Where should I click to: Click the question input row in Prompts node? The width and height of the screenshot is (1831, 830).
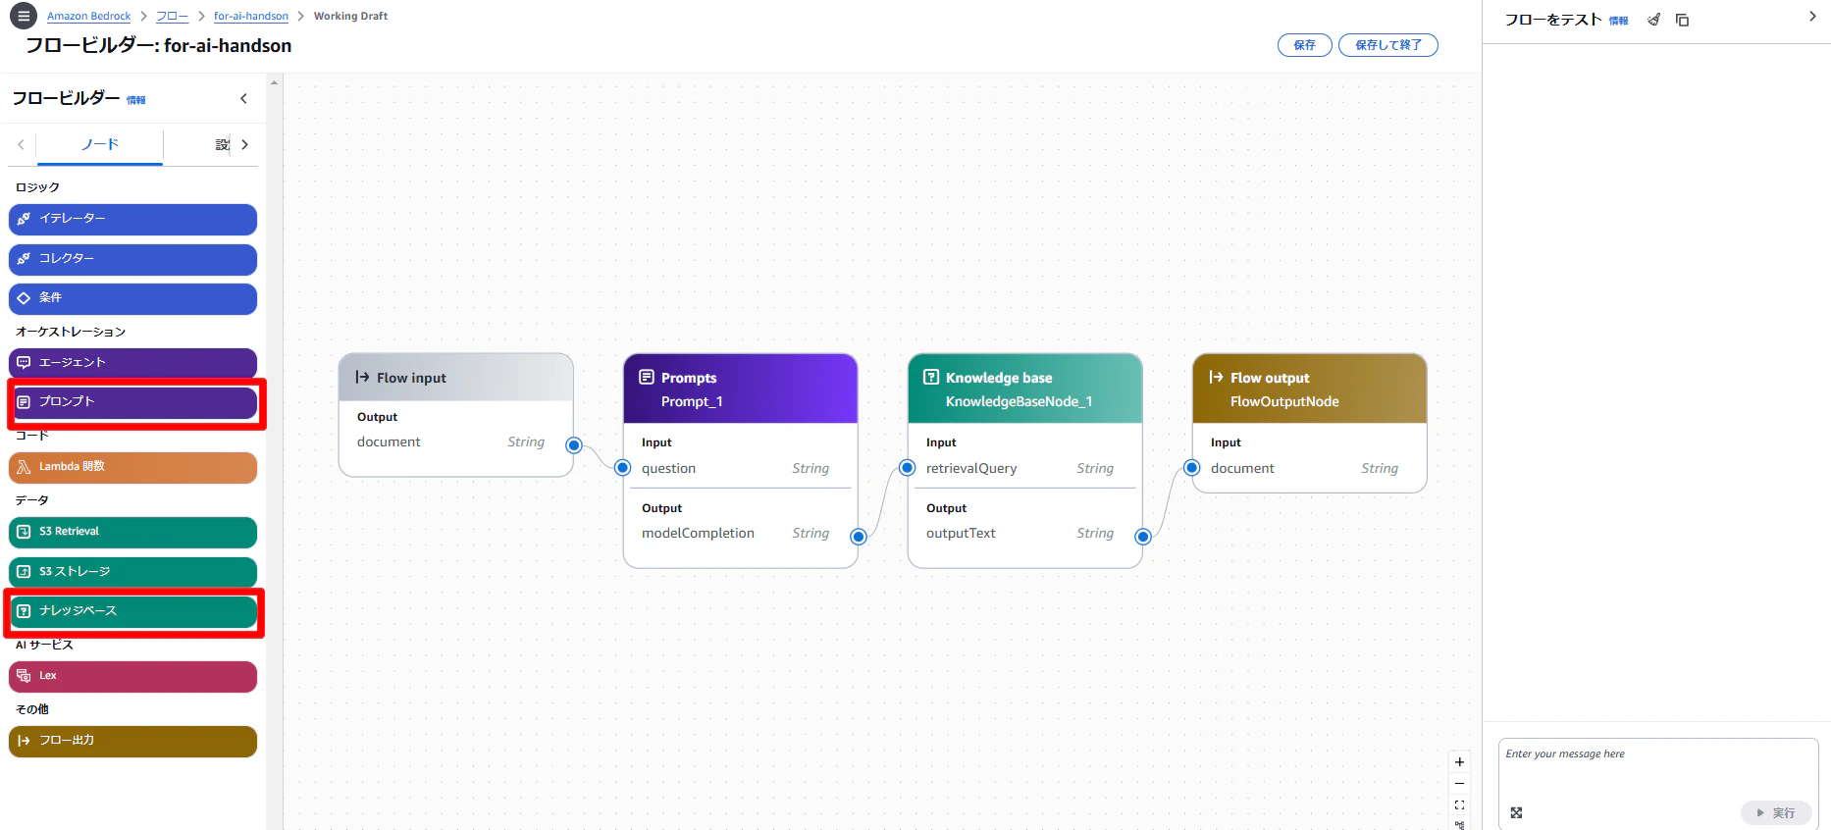736,468
